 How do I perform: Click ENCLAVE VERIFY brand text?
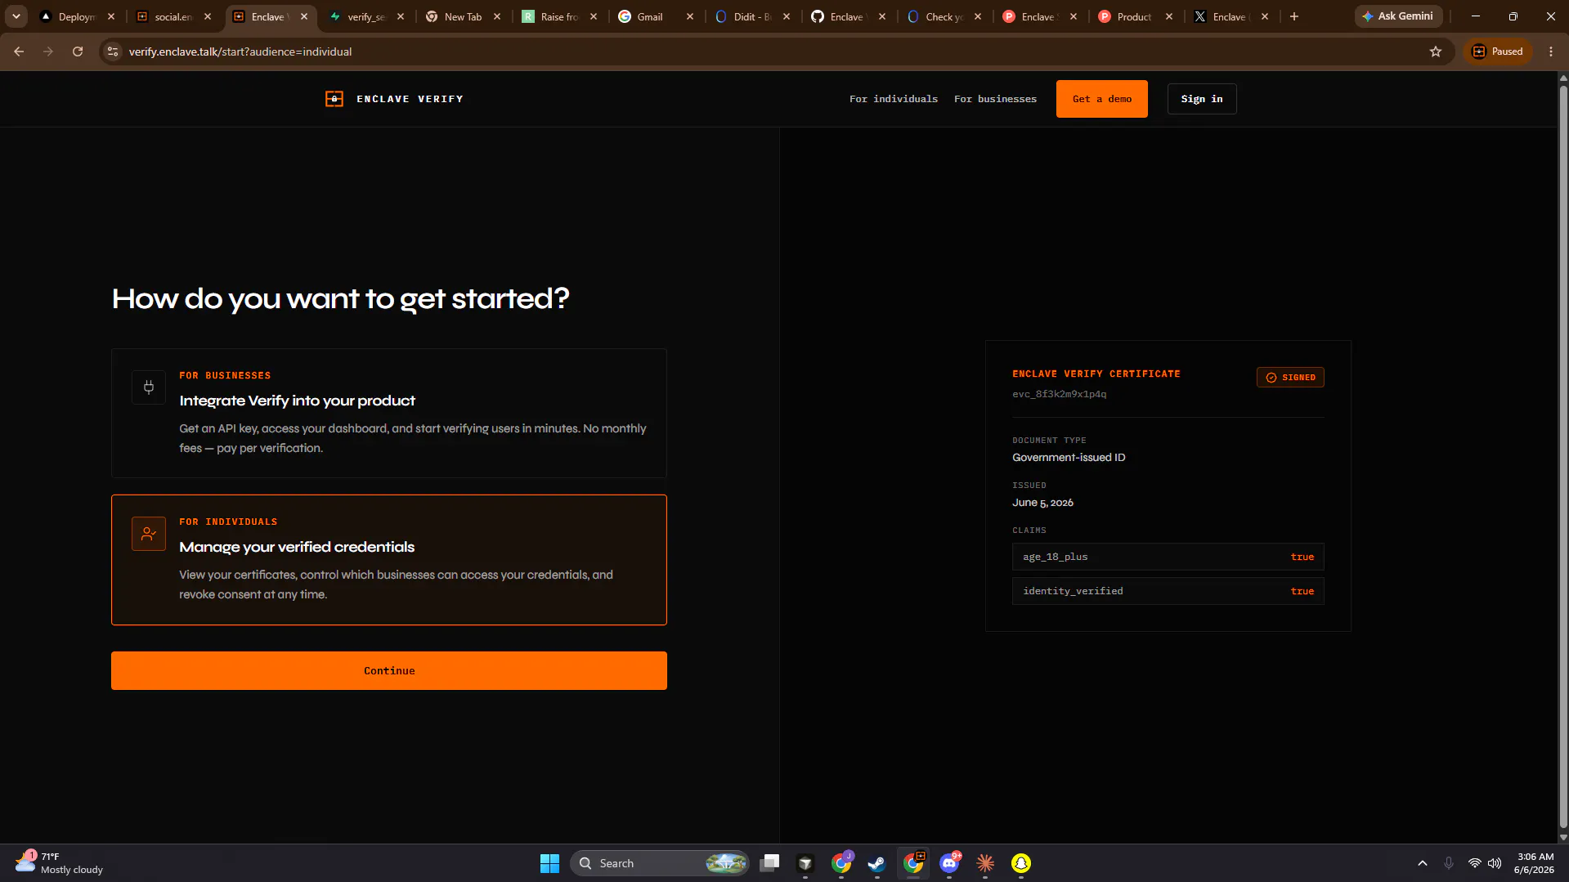[x=410, y=99]
